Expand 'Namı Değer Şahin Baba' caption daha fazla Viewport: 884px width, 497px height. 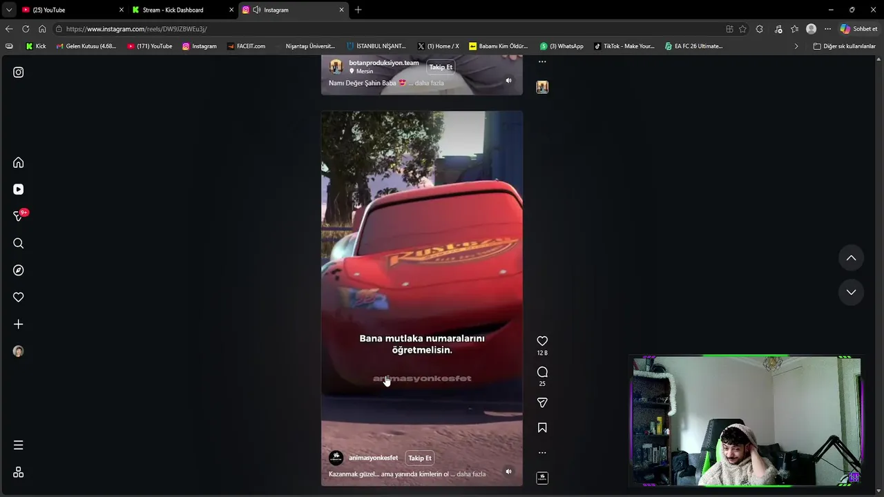pyautogui.click(x=429, y=83)
